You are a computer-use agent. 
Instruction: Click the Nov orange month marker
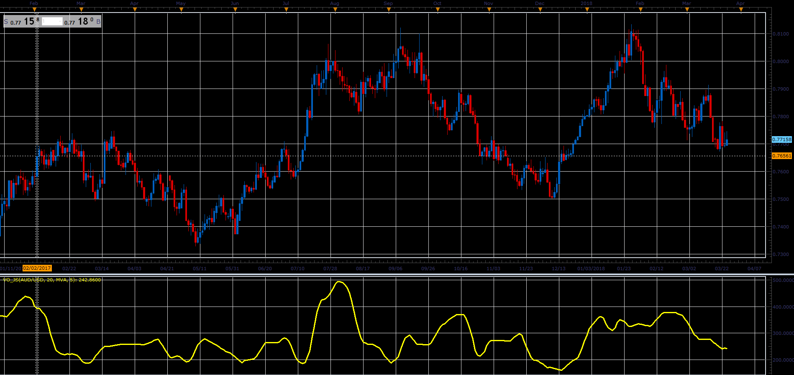489,10
